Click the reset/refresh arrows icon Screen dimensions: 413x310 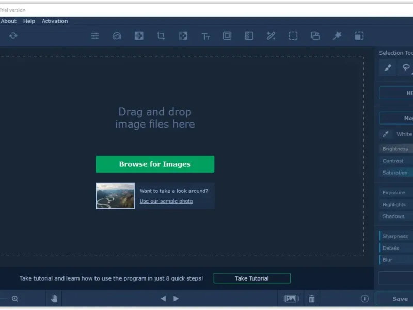coord(13,36)
